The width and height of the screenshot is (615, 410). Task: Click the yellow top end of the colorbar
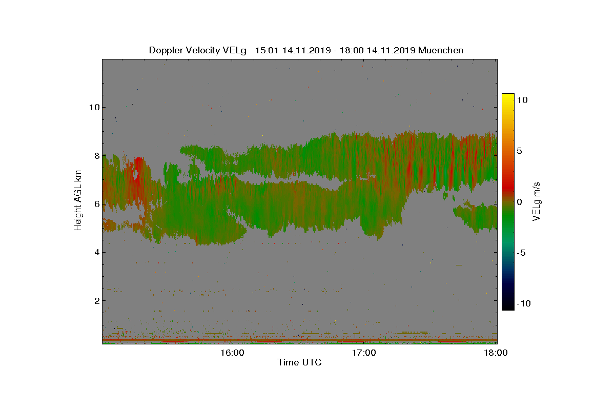click(508, 97)
